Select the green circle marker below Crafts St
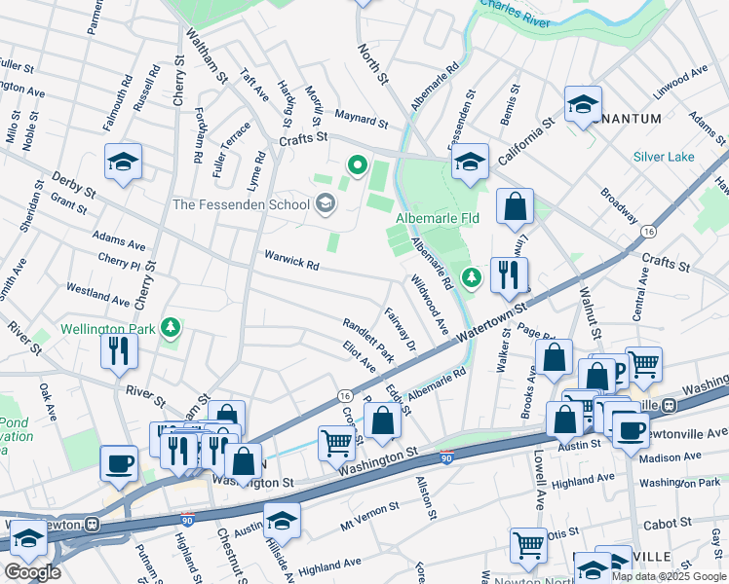The width and height of the screenshot is (729, 584). (x=357, y=166)
